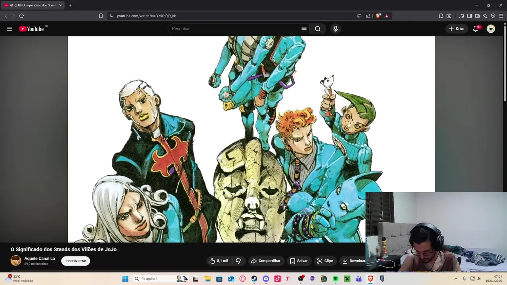Open Discord from the taskbar

(266, 279)
